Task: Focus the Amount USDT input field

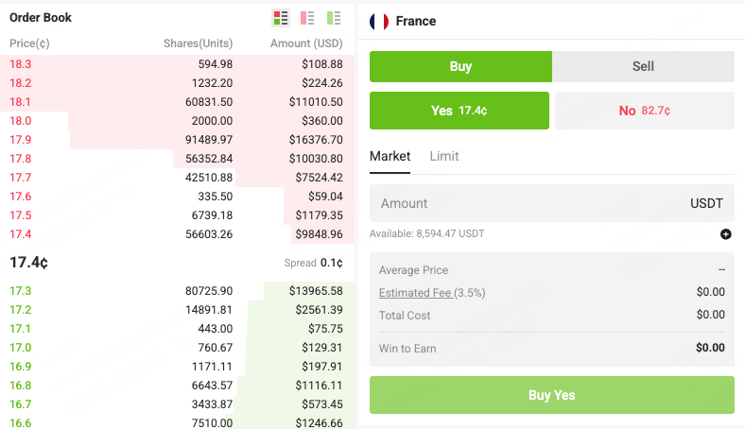Action: tap(551, 203)
